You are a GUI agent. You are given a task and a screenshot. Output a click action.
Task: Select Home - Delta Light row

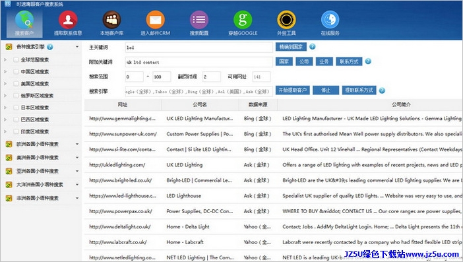click(x=274, y=226)
